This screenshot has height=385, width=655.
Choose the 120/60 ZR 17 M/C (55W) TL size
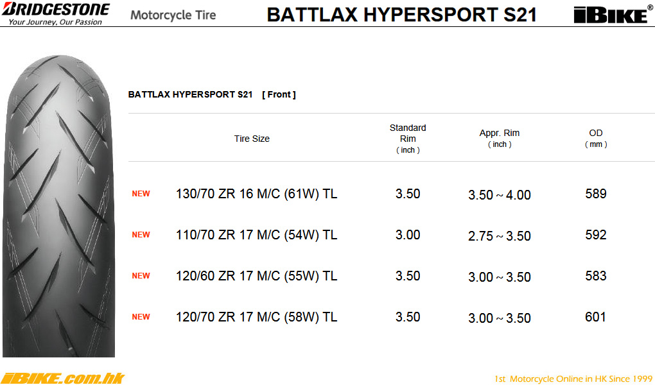pos(256,276)
